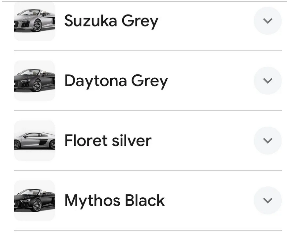Select the Daytona Grey car image
Viewport: 287px width, 237px height.
[34, 81]
